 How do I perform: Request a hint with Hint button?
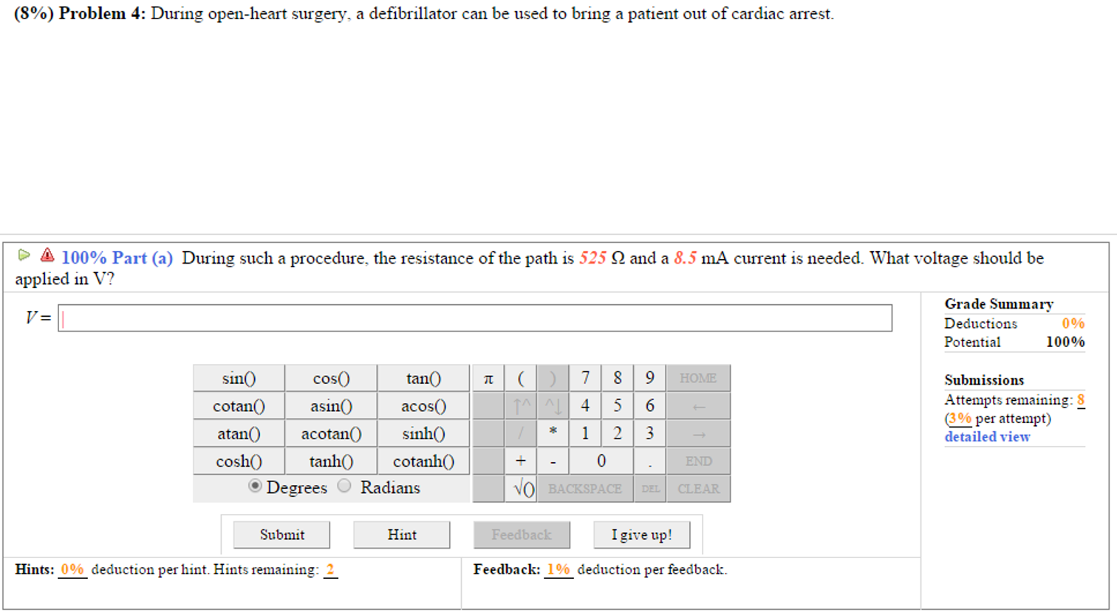(401, 535)
